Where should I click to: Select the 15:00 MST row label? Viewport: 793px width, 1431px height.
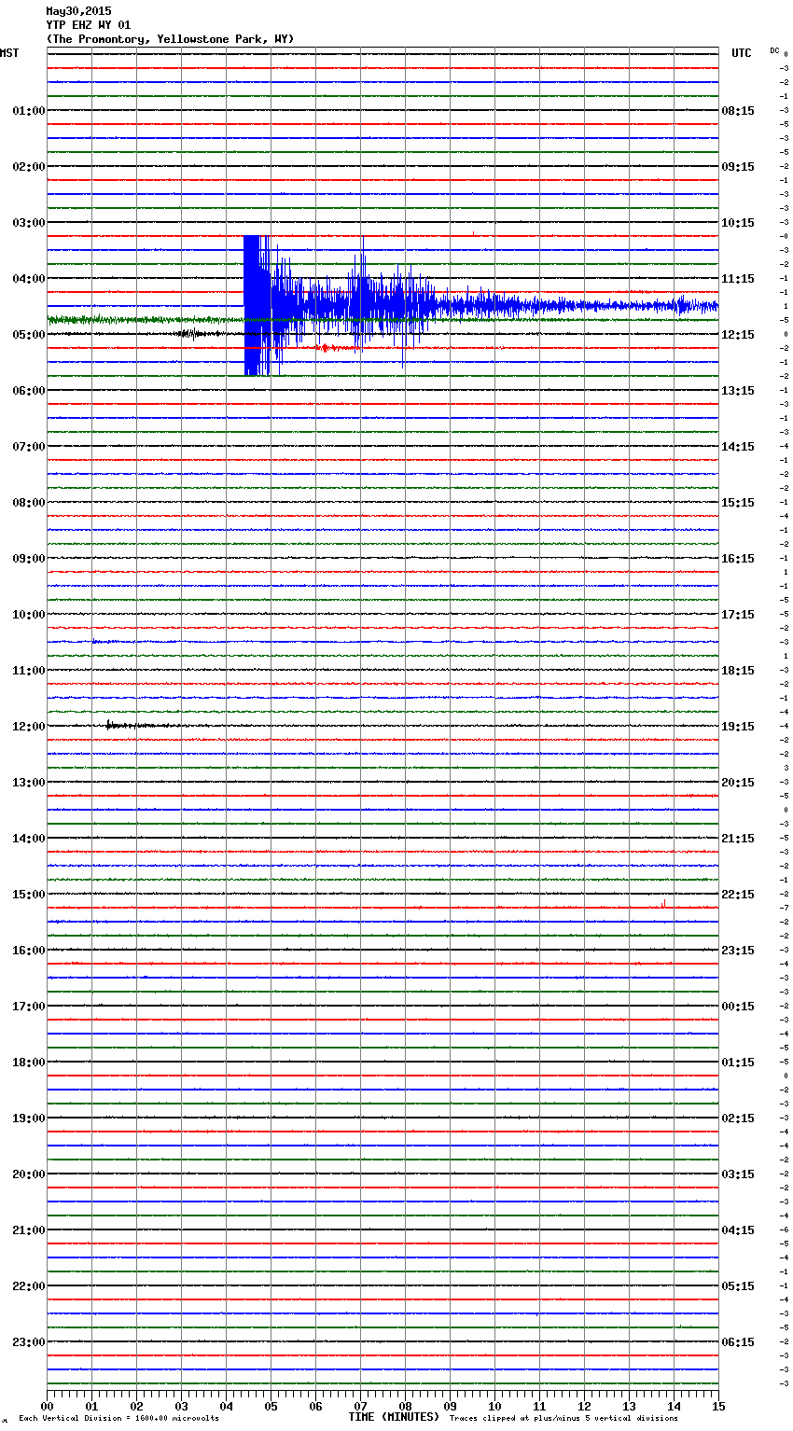pos(29,895)
